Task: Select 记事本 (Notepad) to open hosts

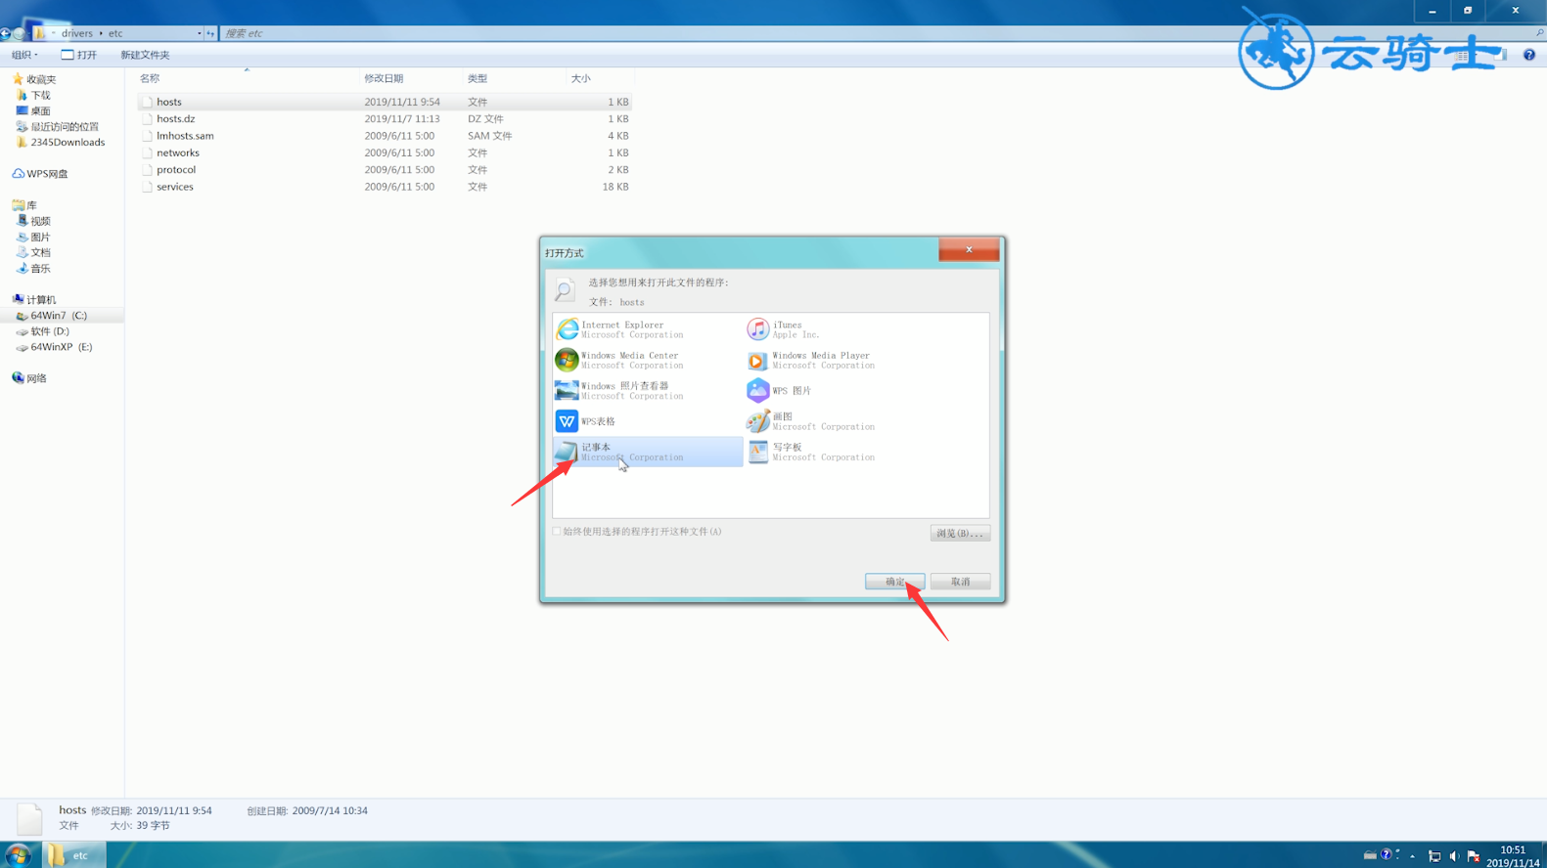Action: (x=648, y=452)
